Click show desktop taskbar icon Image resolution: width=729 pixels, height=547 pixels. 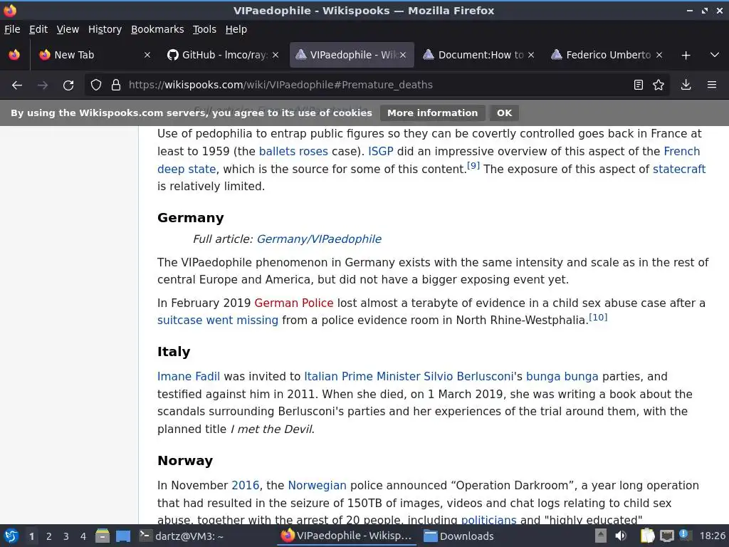click(x=122, y=536)
